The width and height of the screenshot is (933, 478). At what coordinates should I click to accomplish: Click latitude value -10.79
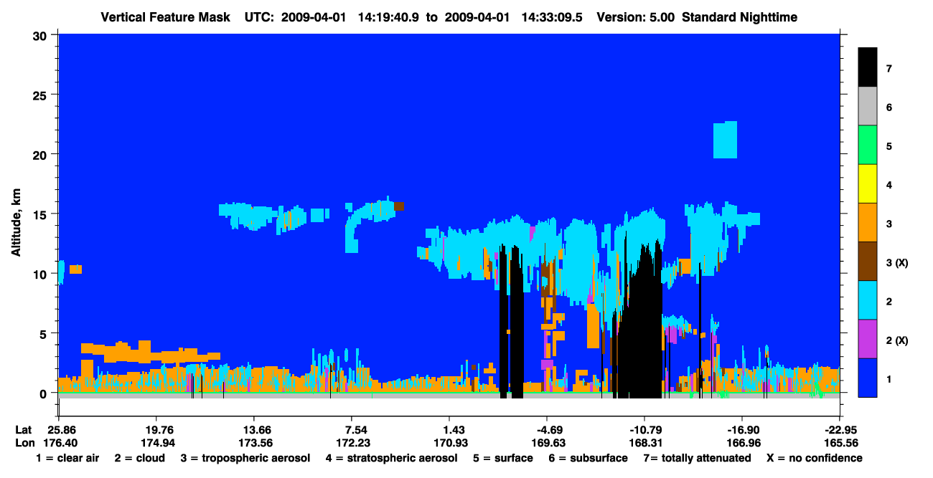click(x=644, y=430)
